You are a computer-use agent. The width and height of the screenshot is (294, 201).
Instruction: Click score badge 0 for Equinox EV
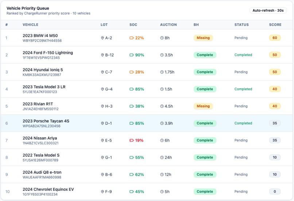(x=275, y=192)
